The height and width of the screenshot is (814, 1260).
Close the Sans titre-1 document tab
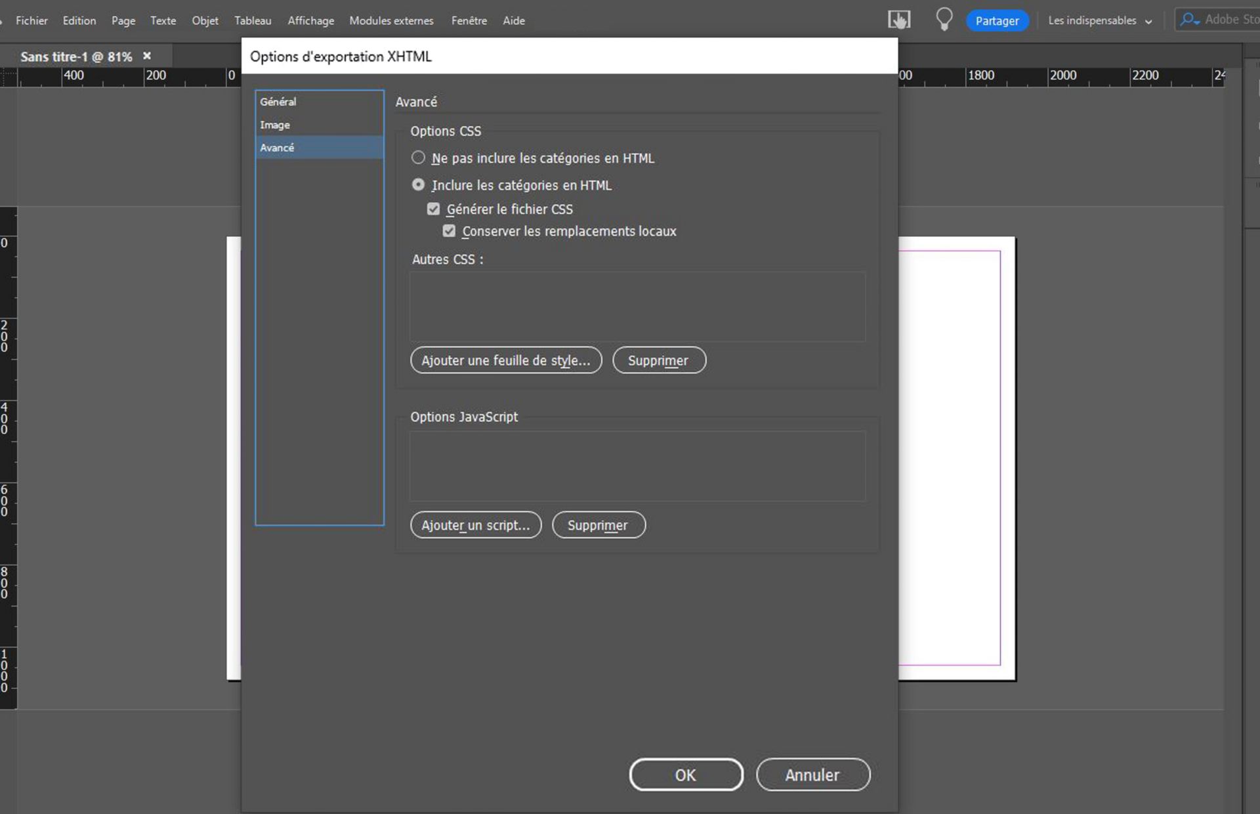pyautogui.click(x=147, y=56)
